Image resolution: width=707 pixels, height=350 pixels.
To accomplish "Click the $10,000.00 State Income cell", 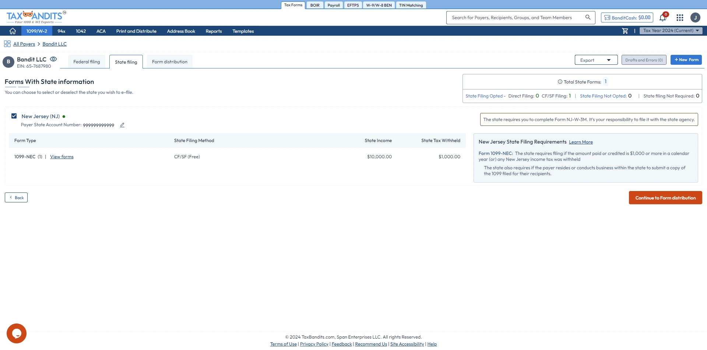I will pyautogui.click(x=379, y=157).
